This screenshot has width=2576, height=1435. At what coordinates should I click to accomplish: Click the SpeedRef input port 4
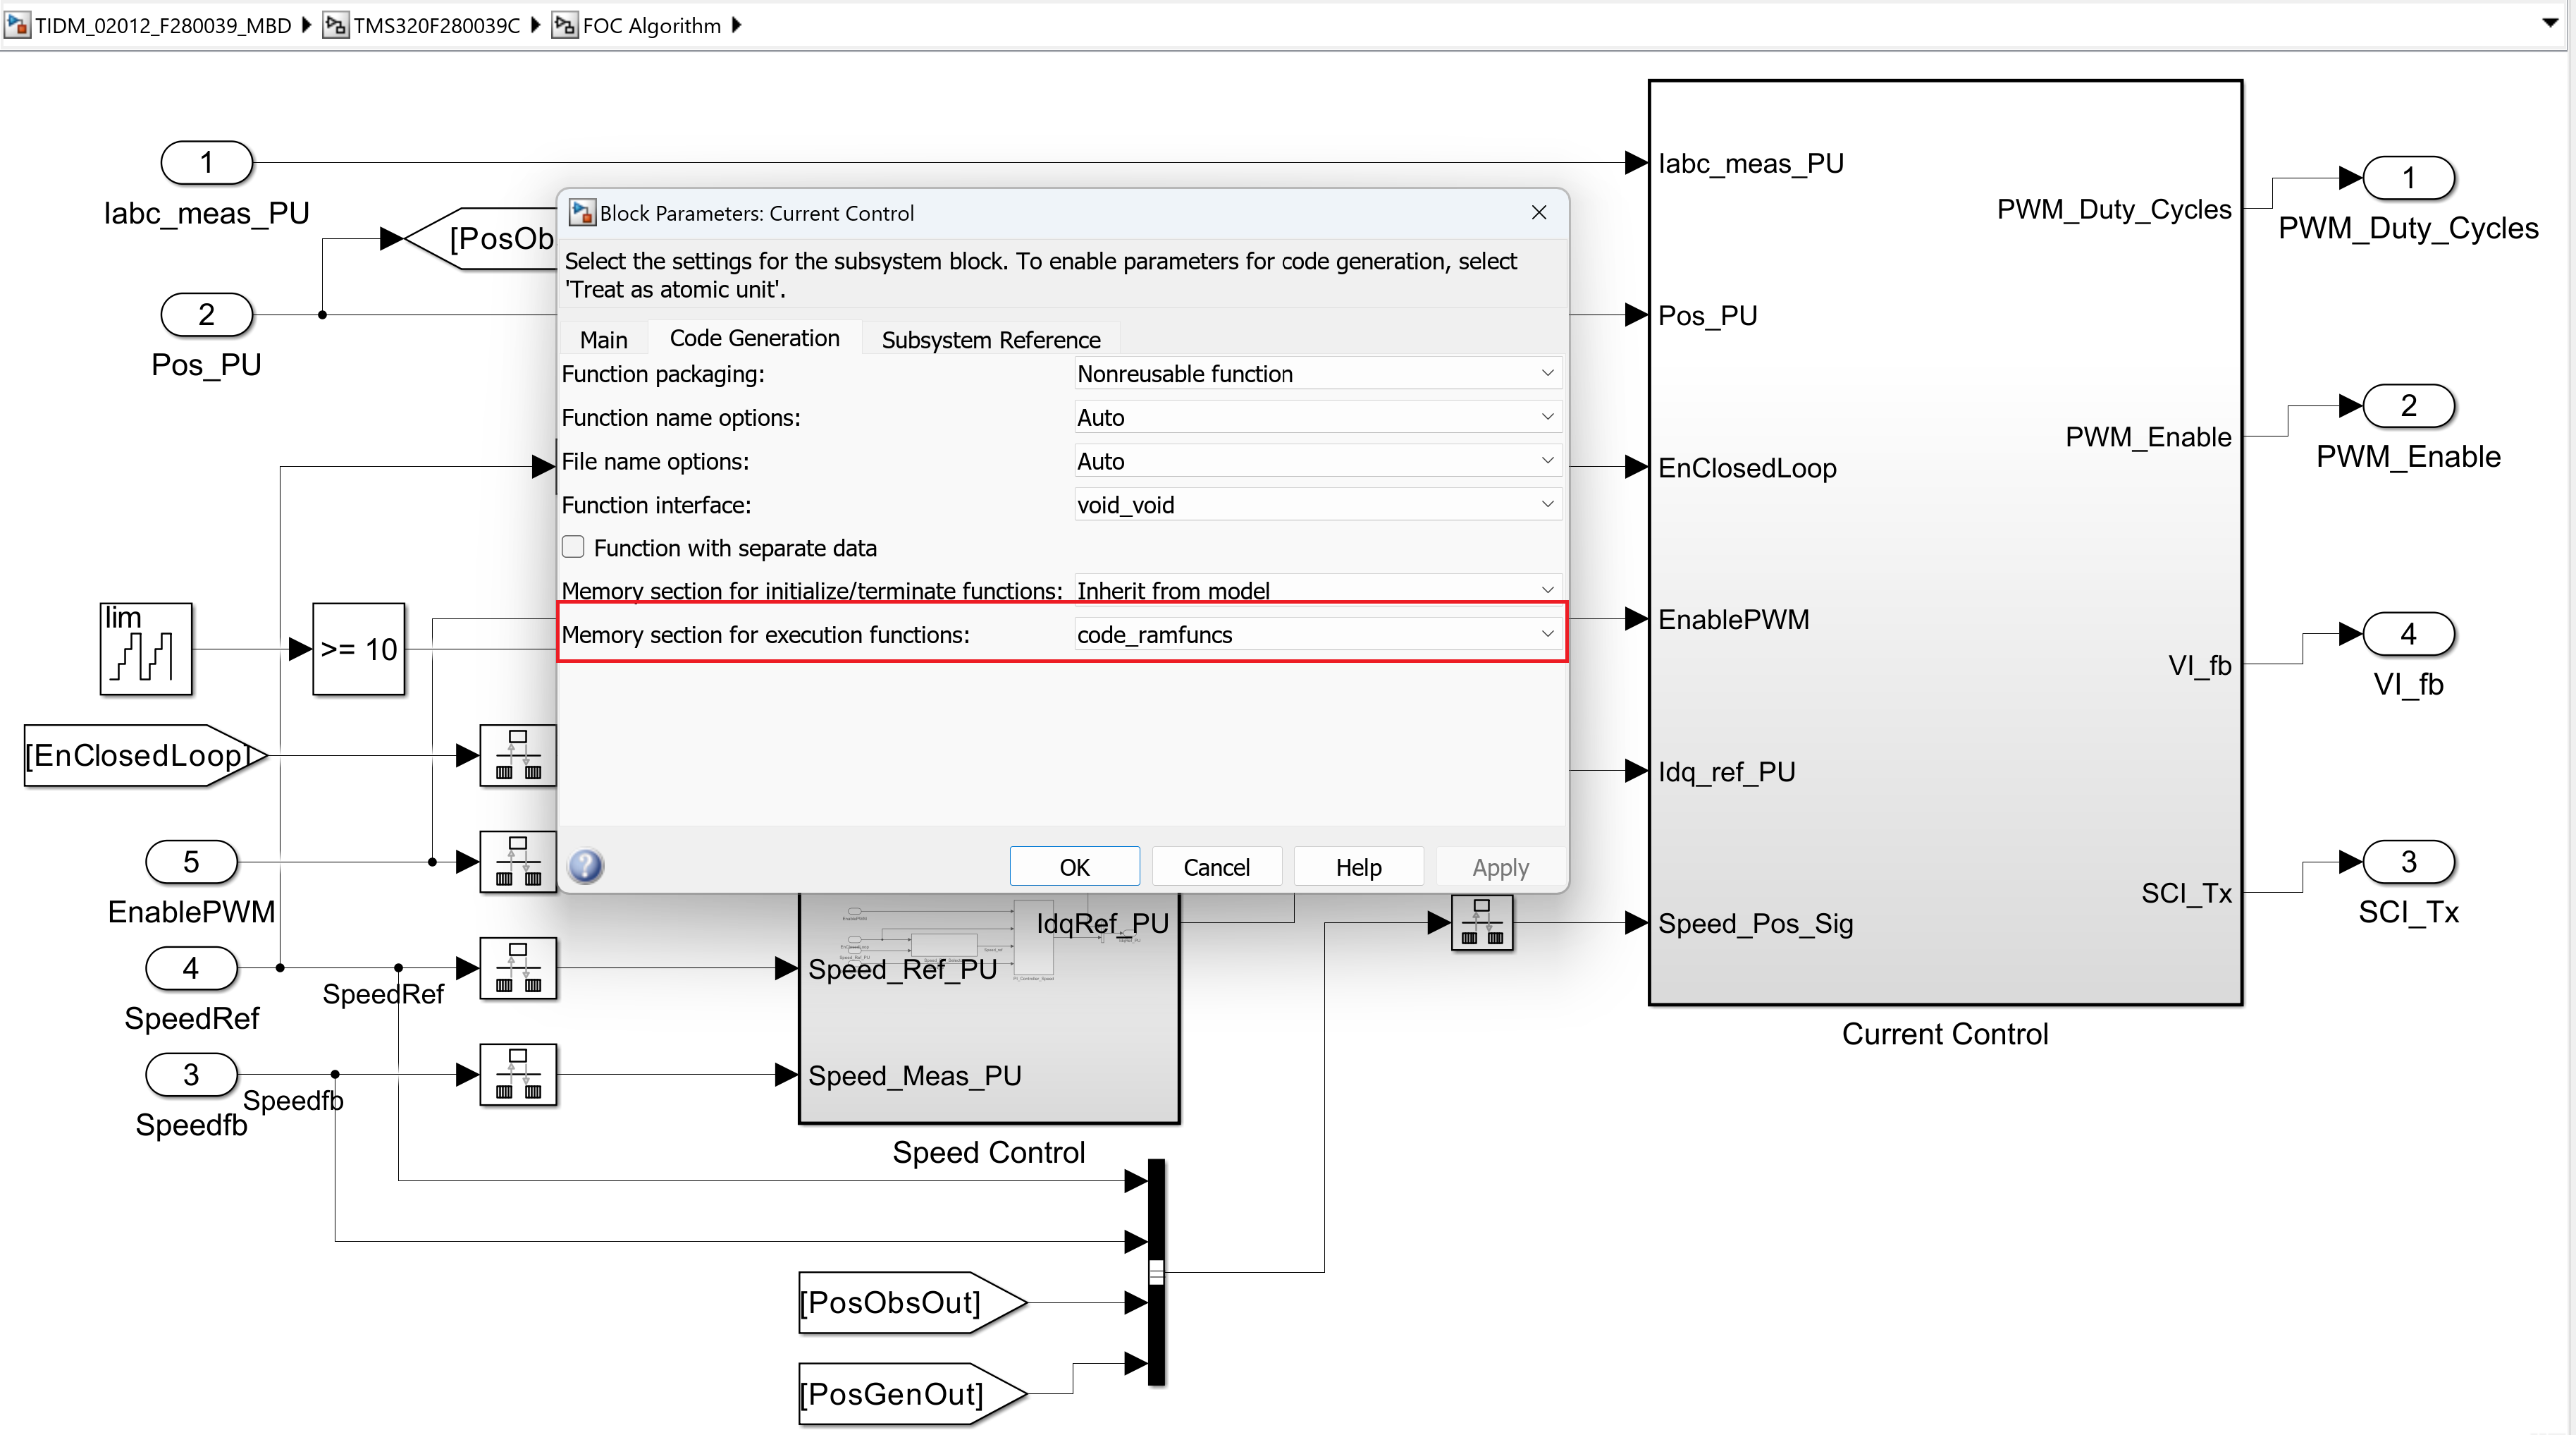[191, 967]
